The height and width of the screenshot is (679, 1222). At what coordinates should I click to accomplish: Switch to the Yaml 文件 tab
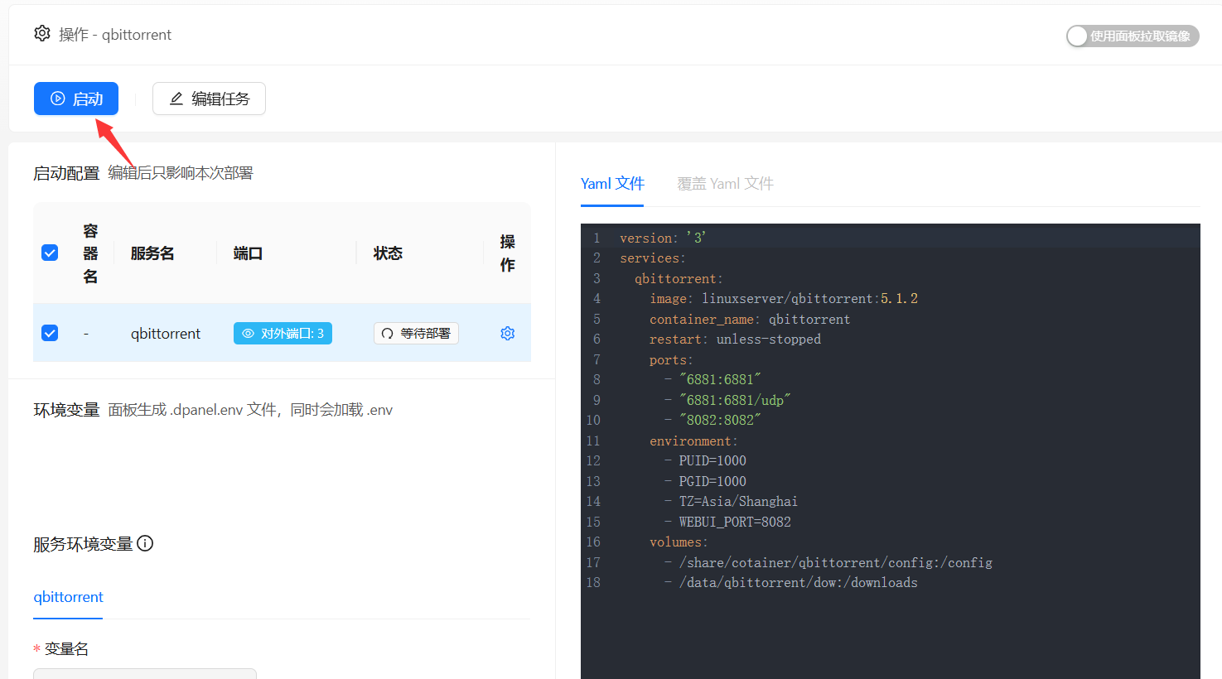(612, 183)
